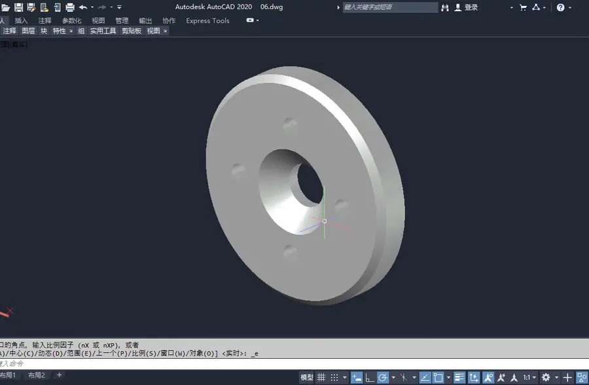Toggle annotation visibility icon
The height and width of the screenshot is (385, 589).
[x=488, y=378]
